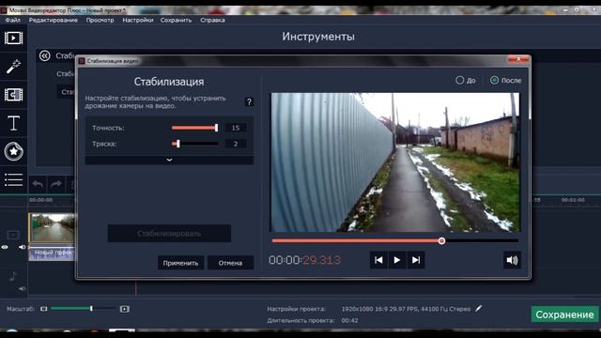Screen dimensions: 601x338
Task: Jump to previous frame in preview
Action: (378, 260)
